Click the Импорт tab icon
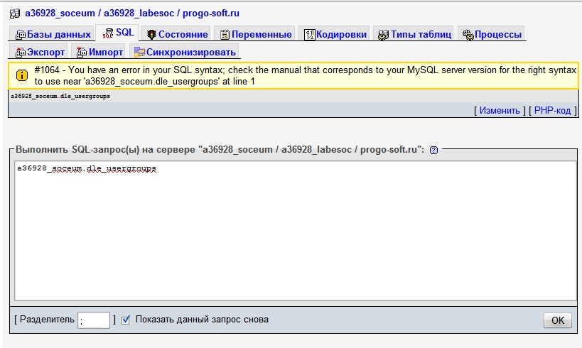The height and width of the screenshot is (348, 582). [x=82, y=53]
